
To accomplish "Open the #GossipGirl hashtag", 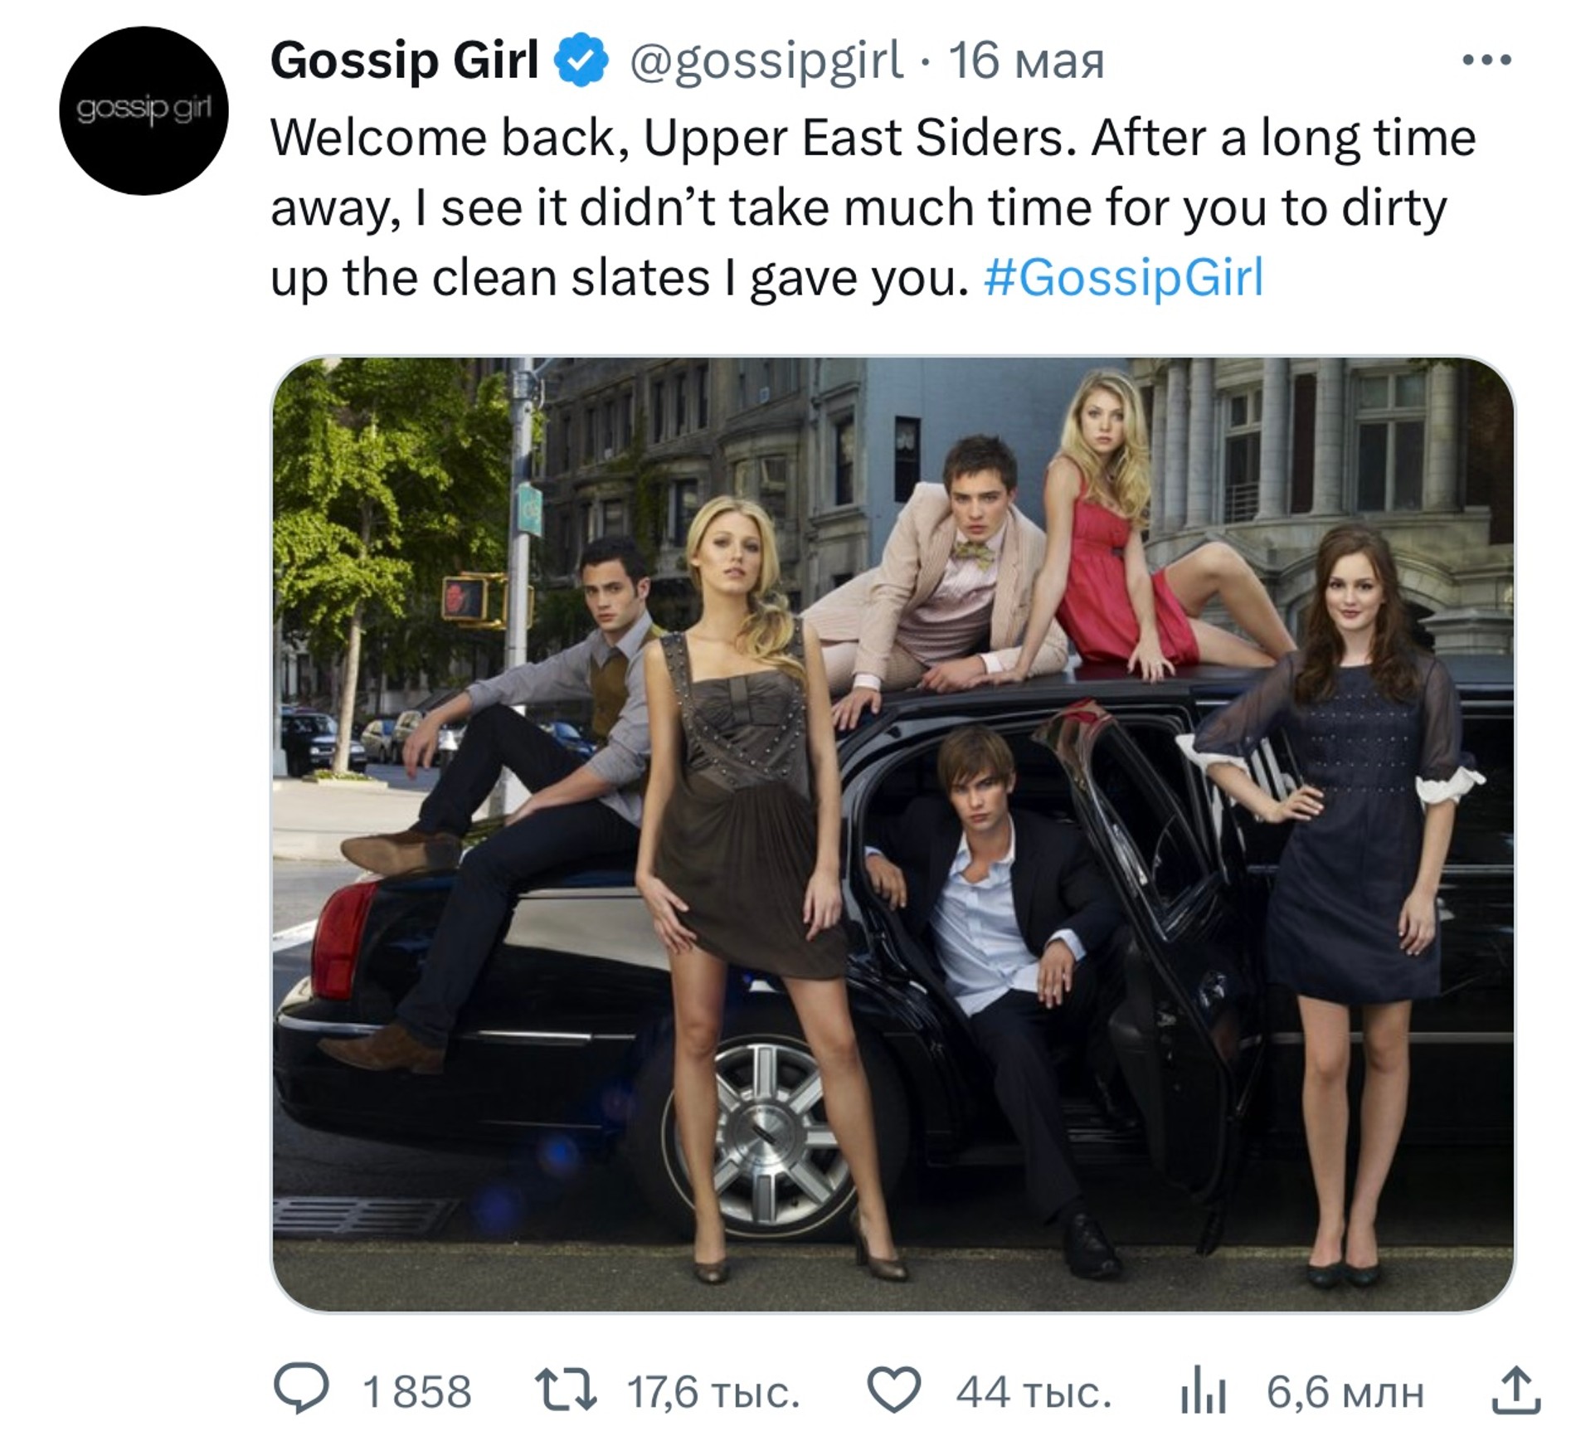I will [x=1124, y=278].
